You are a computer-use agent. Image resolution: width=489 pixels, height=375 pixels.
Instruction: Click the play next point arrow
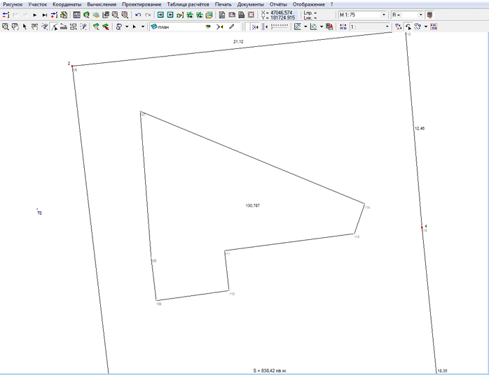pos(34,15)
